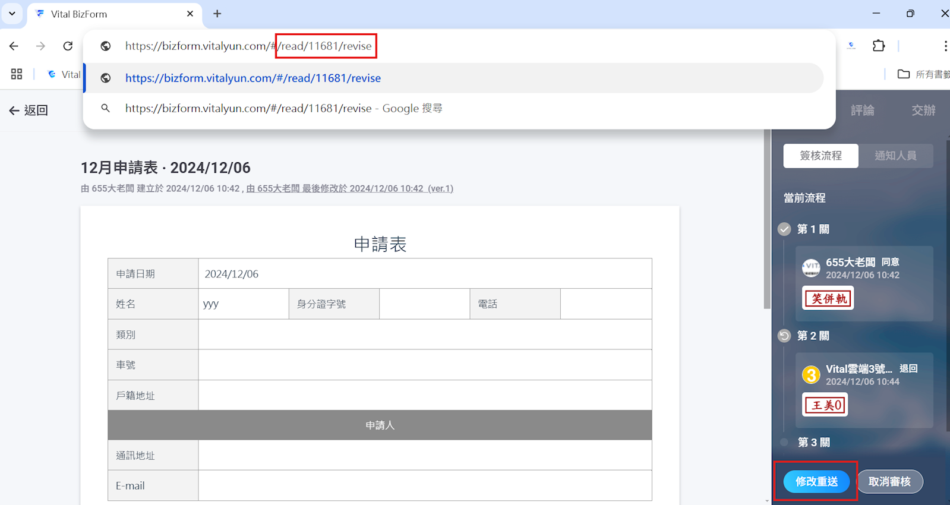Select the URL autocomplete suggestion for revise page
Image resolution: width=950 pixels, height=505 pixels.
point(253,78)
